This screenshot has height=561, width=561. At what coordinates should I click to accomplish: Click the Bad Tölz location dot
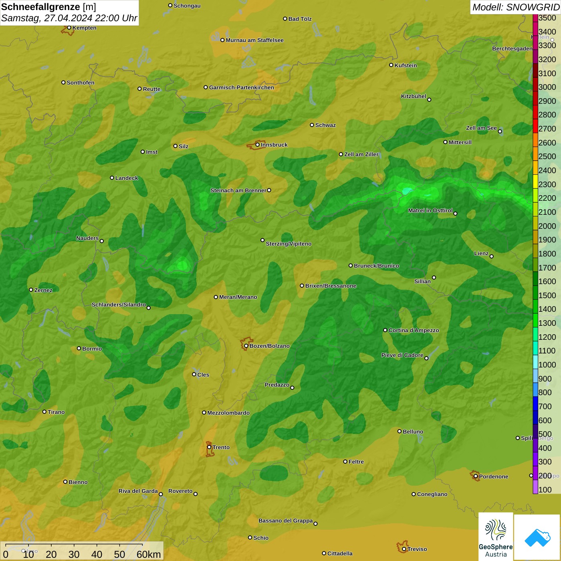click(x=285, y=18)
